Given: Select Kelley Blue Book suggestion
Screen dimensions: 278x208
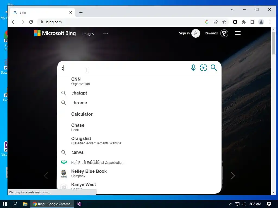Looking at the screenshot, I should (139, 173).
